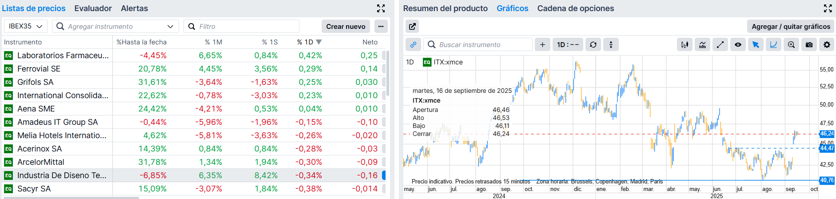Open the indicators chart icon
The width and height of the screenshot is (836, 199).
(702, 44)
